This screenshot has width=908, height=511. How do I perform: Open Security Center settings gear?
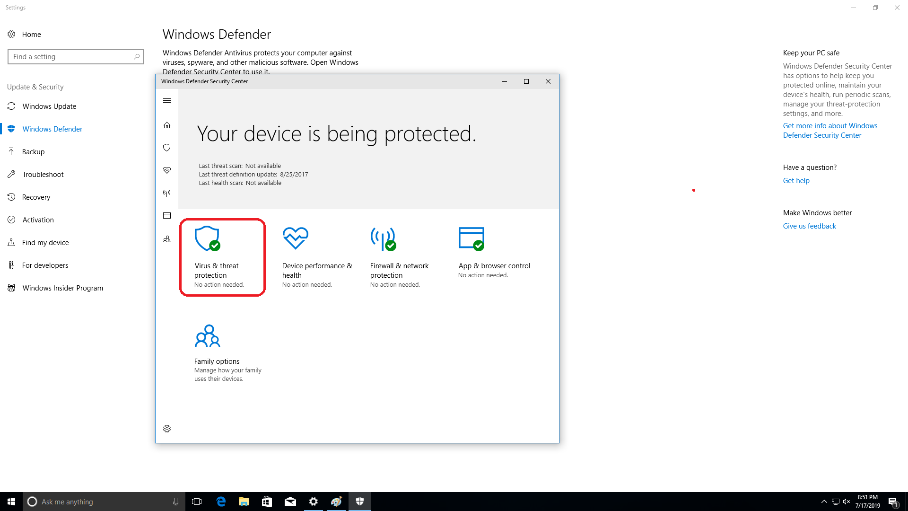[167, 429]
